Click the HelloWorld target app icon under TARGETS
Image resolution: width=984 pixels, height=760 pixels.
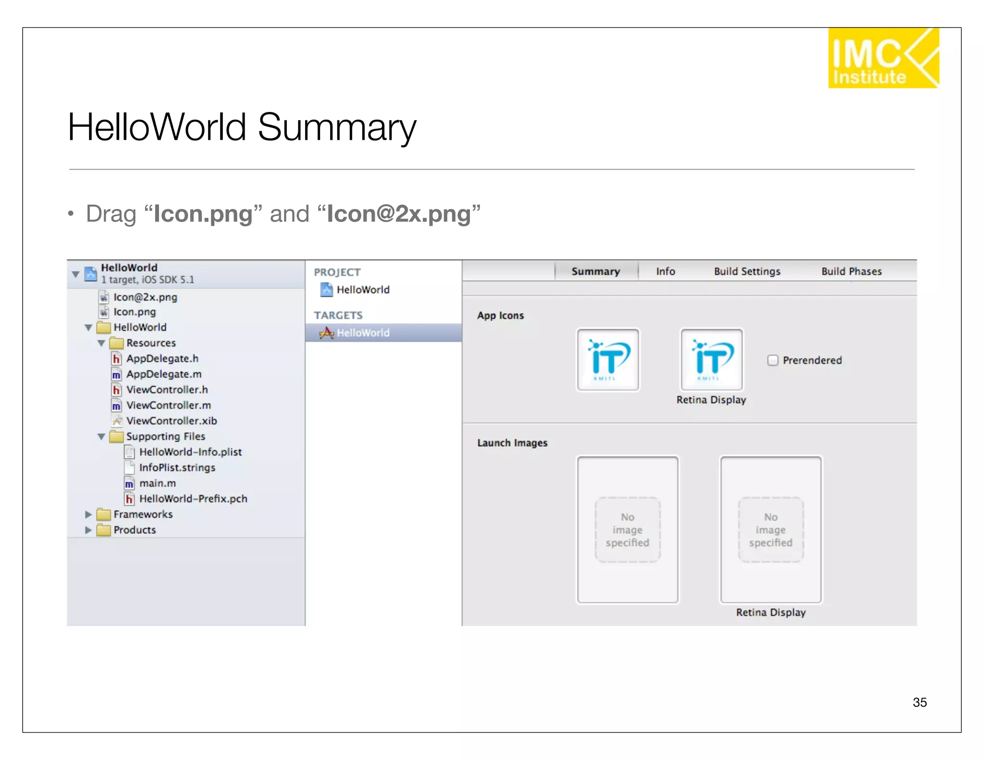coord(327,332)
